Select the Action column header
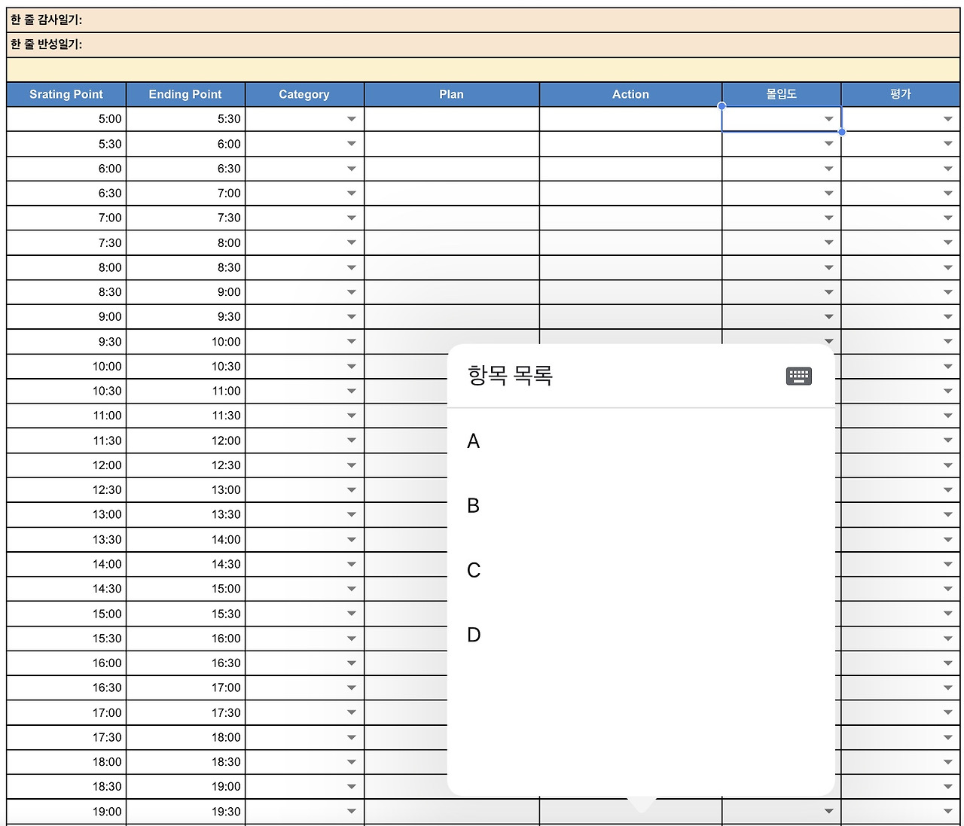 (631, 94)
